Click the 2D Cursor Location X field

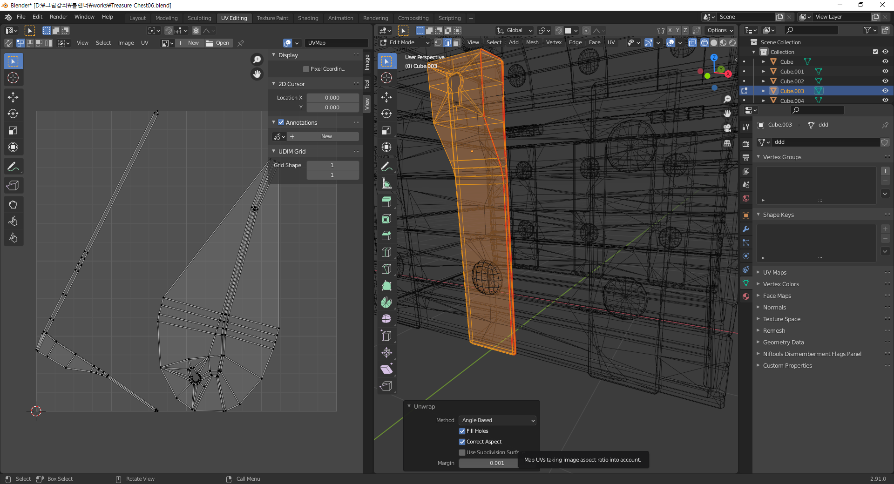coord(332,98)
